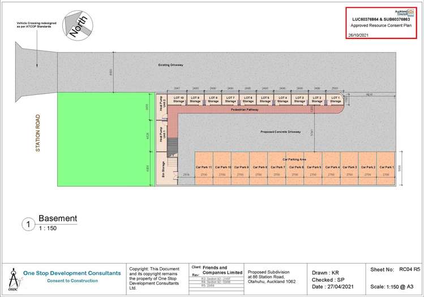Screen dimensions: 424x297
Task: Select the 'LOT 7 Storage' room
Action: [230, 99]
